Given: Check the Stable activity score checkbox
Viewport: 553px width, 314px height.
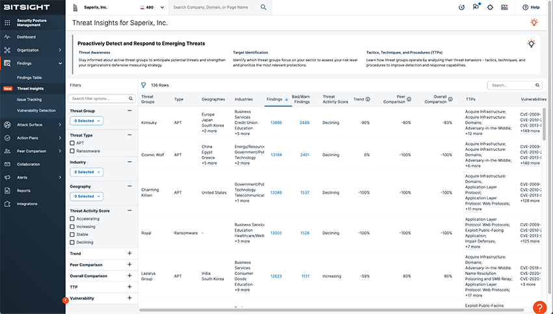Looking at the screenshot, I should (72, 234).
